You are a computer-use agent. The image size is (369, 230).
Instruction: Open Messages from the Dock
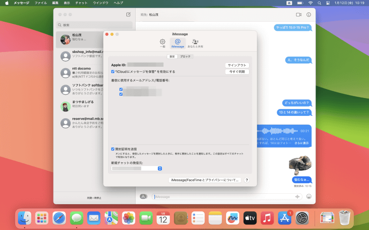77,218
